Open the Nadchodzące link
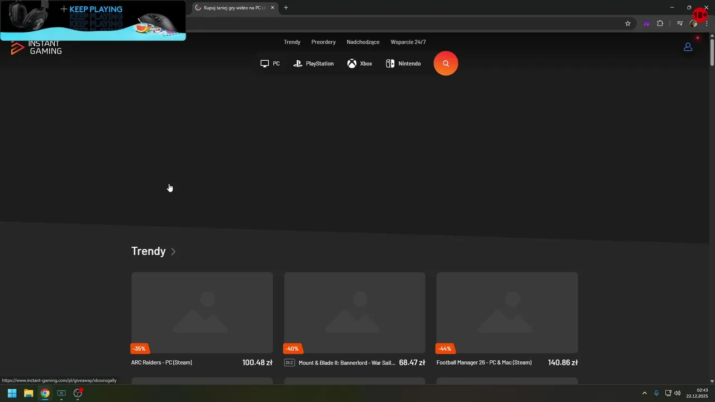 [363, 42]
